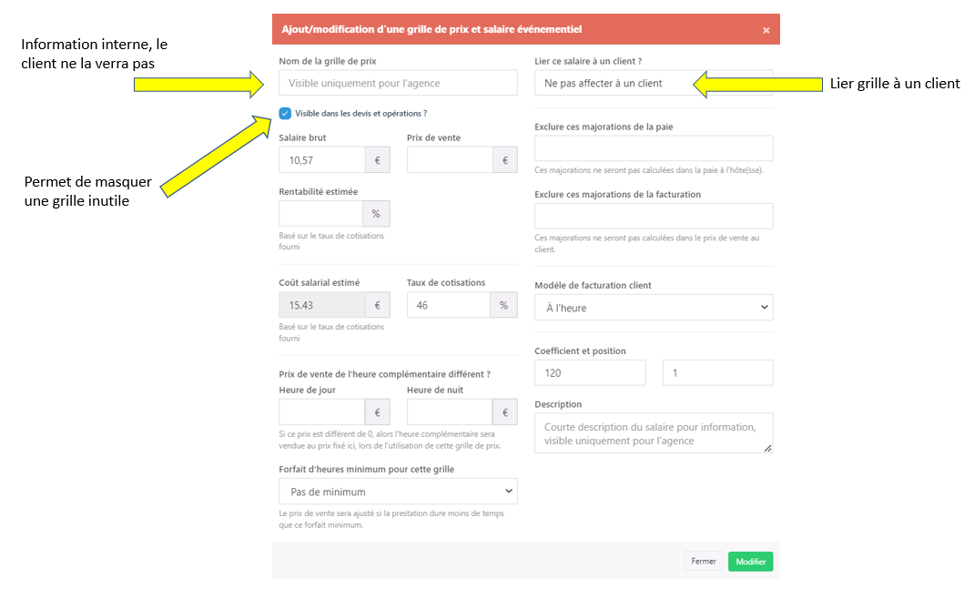Viewport: 974px width, 599px height.
Task: Click the position field showing 1
Action: 717,372
